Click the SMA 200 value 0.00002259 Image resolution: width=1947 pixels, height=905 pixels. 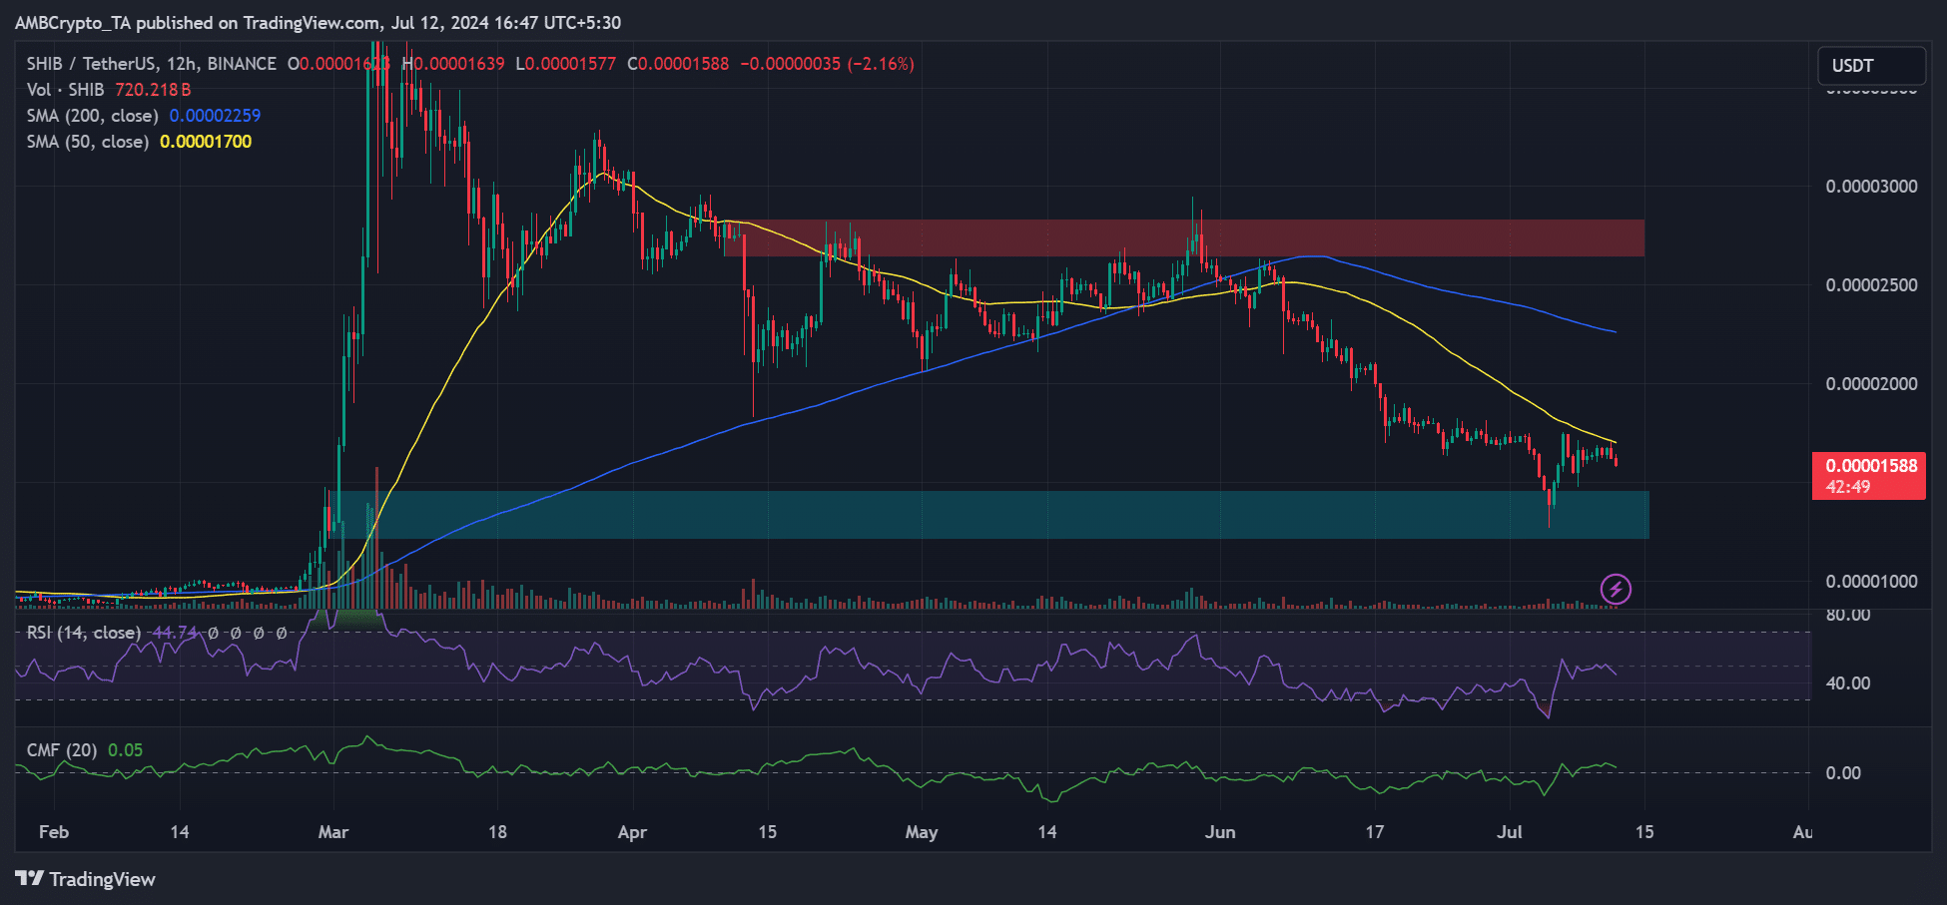215,116
